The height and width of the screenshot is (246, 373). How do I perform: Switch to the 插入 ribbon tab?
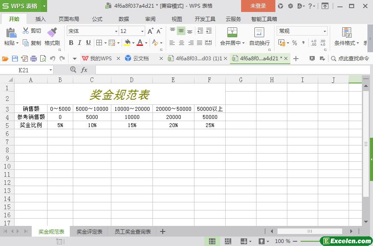point(41,19)
